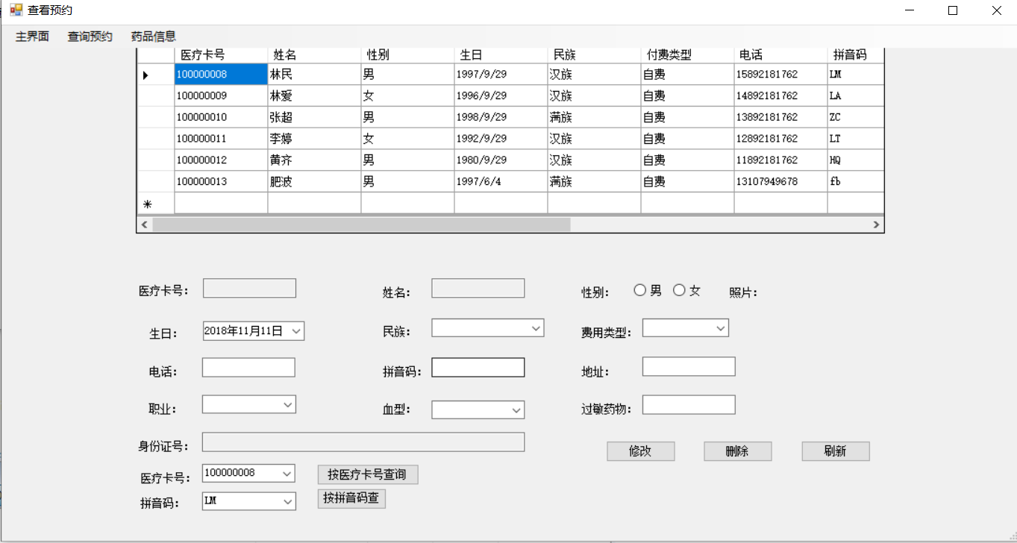Click the grid scrollbar right arrow
The image size is (1017, 543).
click(x=876, y=225)
